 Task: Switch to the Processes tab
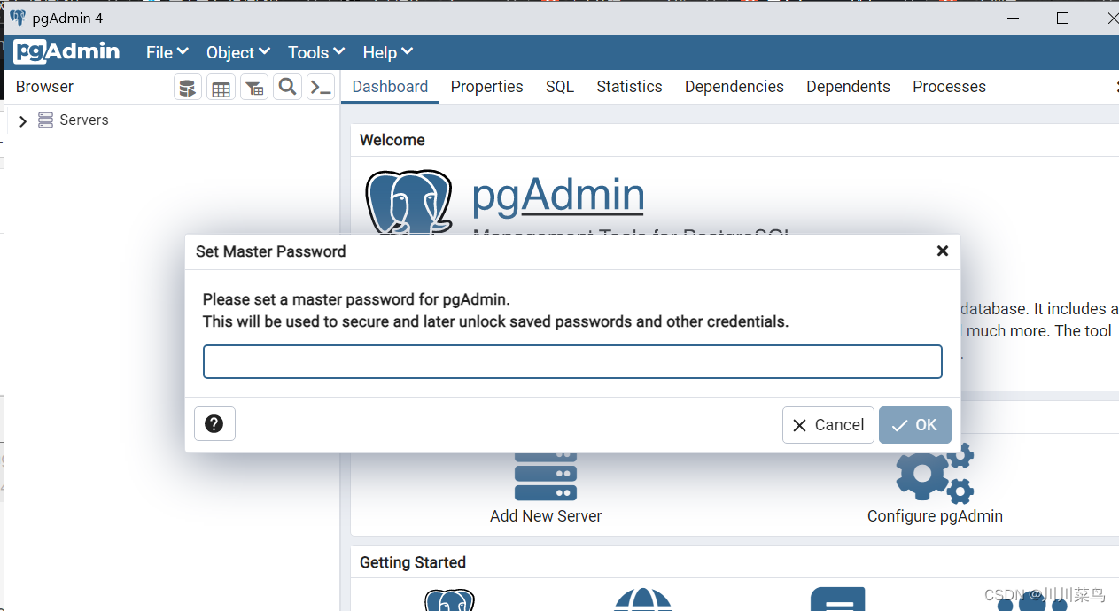[x=949, y=87]
